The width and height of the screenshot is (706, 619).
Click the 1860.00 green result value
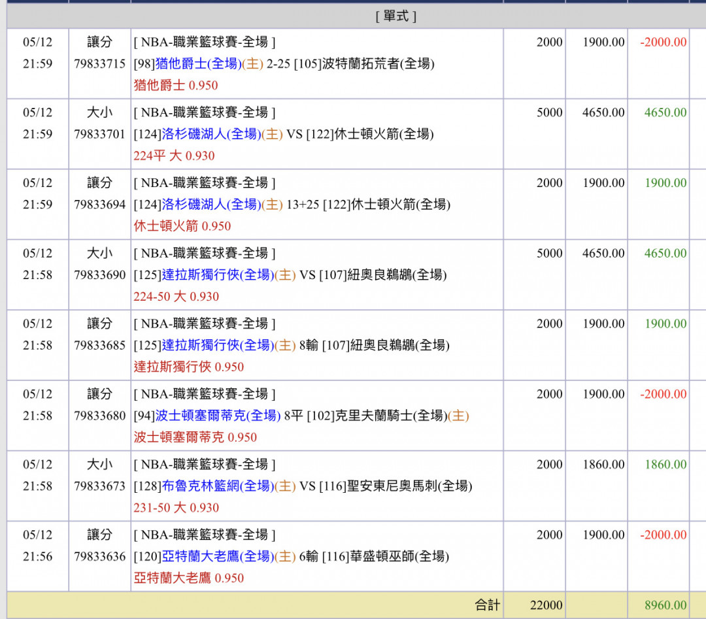click(x=665, y=464)
